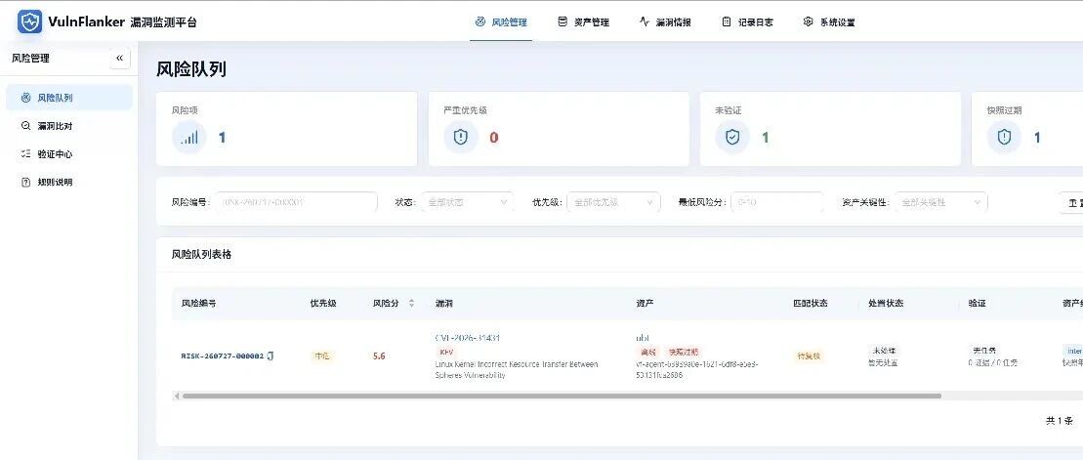The height and width of the screenshot is (460, 1083).
Task: Select 规则说明 in the sidebar menu
Action: (69, 183)
